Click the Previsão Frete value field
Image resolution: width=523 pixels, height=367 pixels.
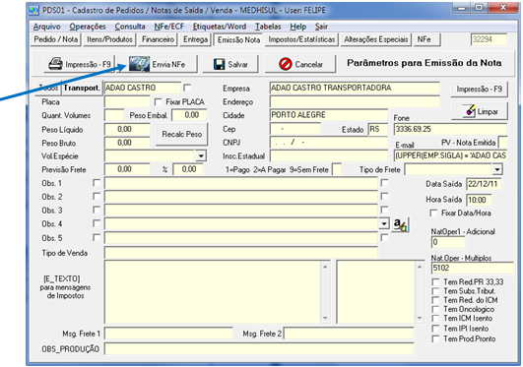127,169
